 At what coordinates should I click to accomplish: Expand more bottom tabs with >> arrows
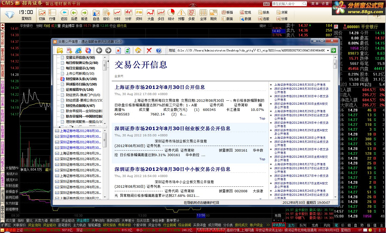pos(268,225)
